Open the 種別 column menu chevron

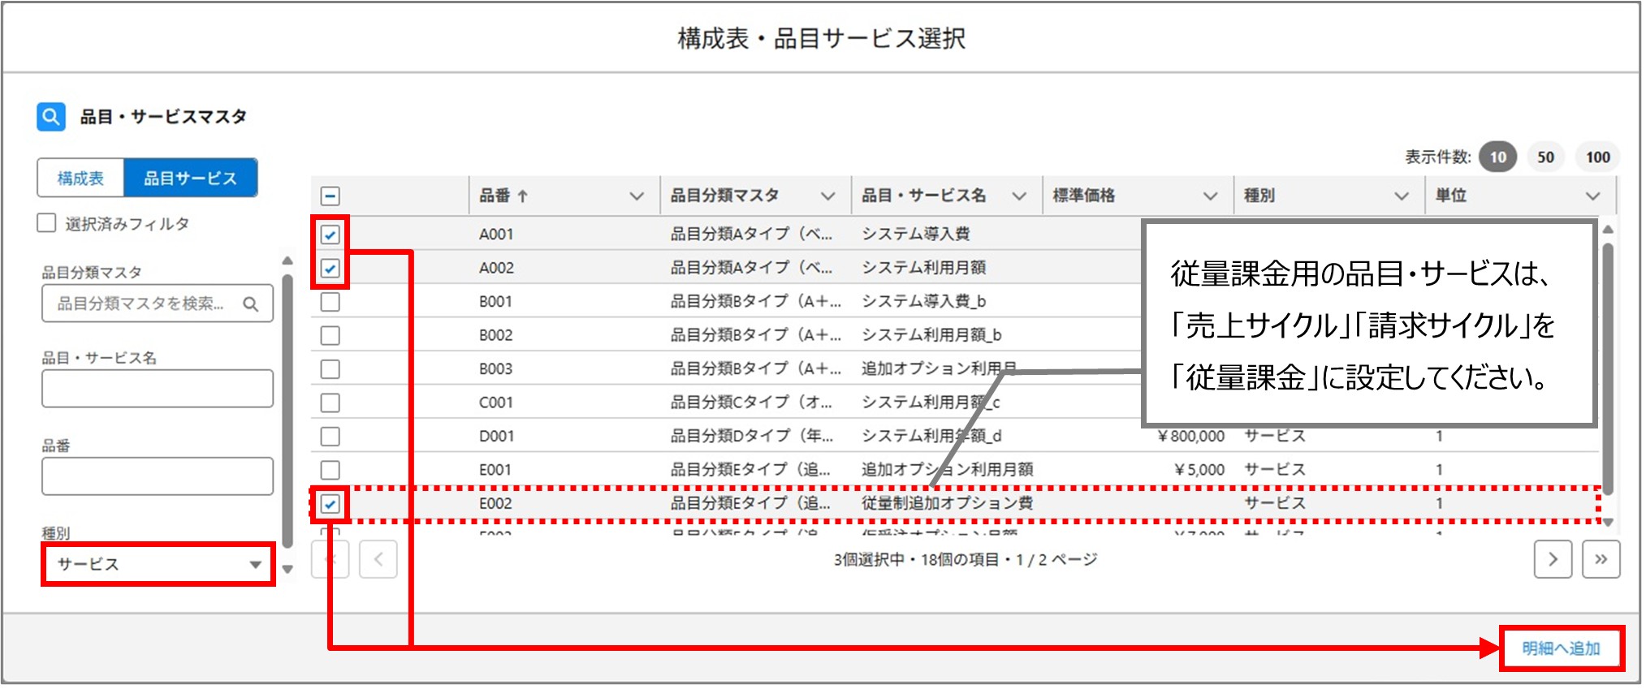pyautogui.click(x=1401, y=196)
